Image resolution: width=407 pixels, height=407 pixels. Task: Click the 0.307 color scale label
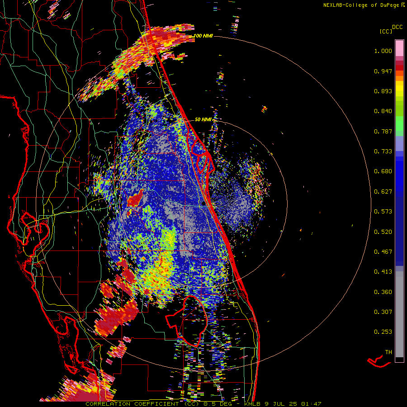383,312
